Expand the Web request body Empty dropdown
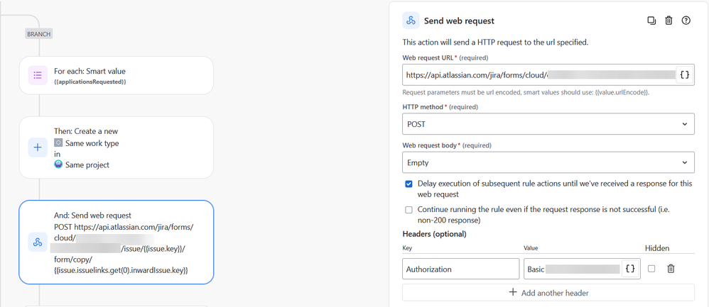The width and height of the screenshot is (709, 307). tap(548, 162)
